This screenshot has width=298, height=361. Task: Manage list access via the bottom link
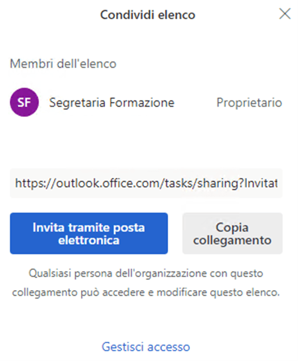146,347
